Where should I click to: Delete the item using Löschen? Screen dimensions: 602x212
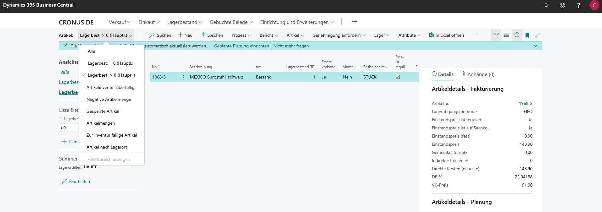212,35
